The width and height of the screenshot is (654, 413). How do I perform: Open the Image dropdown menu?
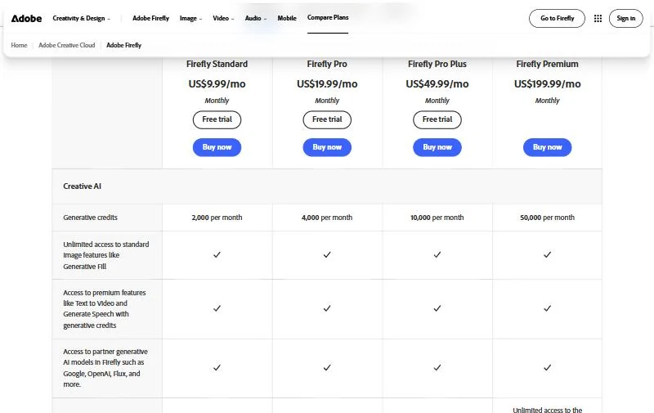pyautogui.click(x=190, y=18)
